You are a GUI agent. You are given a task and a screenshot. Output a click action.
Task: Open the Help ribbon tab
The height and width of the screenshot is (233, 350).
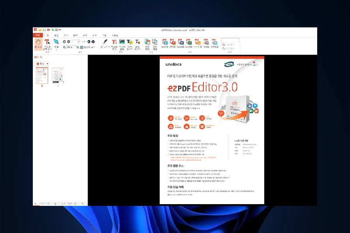point(115,35)
